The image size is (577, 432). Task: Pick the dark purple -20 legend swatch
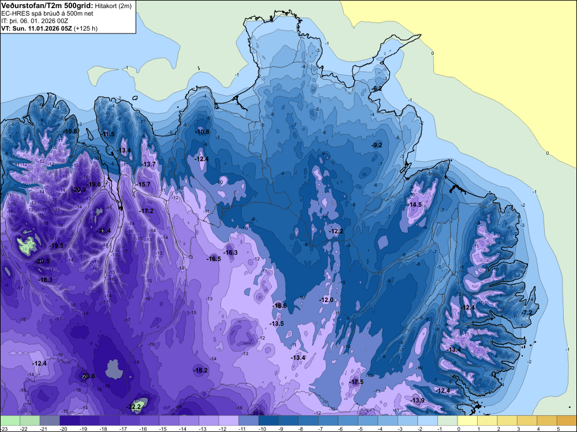pyautogui.click(x=70, y=420)
